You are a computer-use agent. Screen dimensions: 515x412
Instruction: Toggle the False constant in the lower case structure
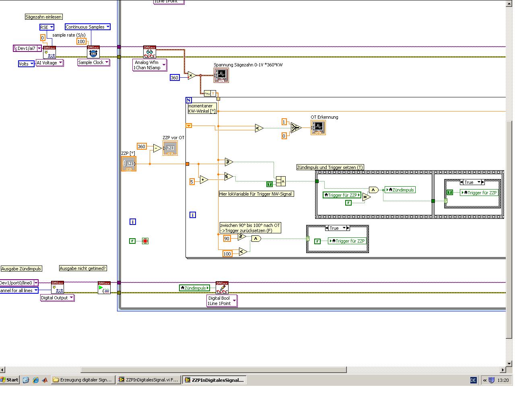(317, 241)
